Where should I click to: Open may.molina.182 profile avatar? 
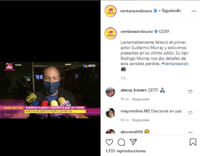tap(111, 113)
